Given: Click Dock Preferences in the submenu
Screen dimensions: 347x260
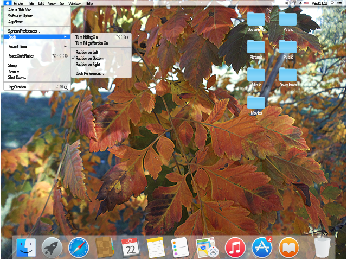Looking at the screenshot, I should pyautogui.click(x=89, y=73).
